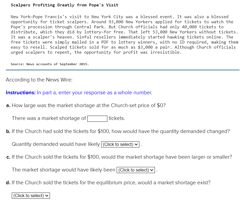The width and height of the screenshot is (247, 211).
Task: Expand the dropdown after 'would have likely'
Action: pos(120,144)
